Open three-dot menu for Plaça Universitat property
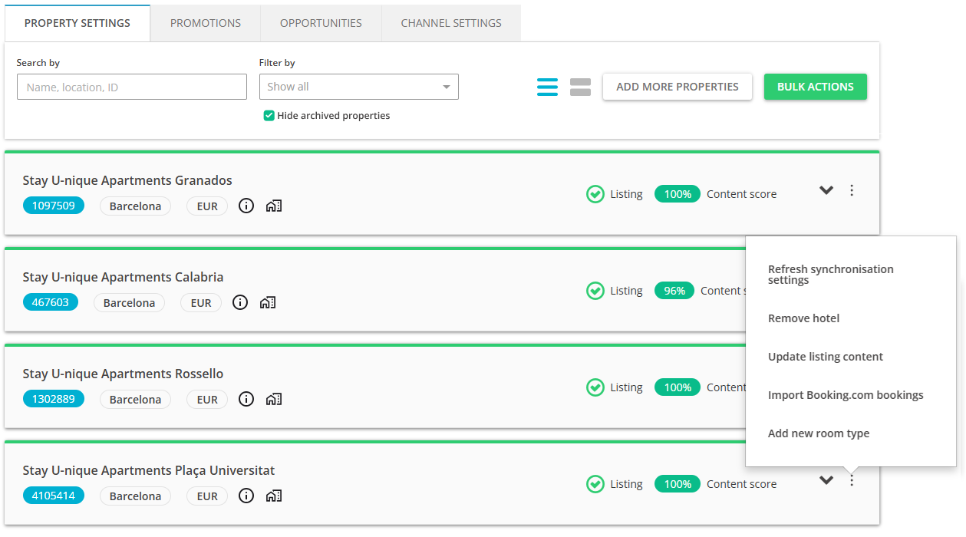The width and height of the screenshot is (966, 537). click(852, 480)
